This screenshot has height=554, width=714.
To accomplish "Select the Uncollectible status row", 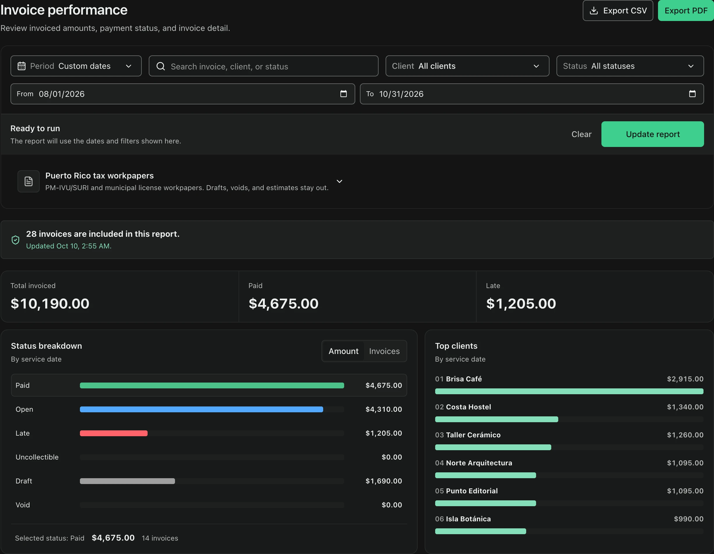I will [209, 457].
